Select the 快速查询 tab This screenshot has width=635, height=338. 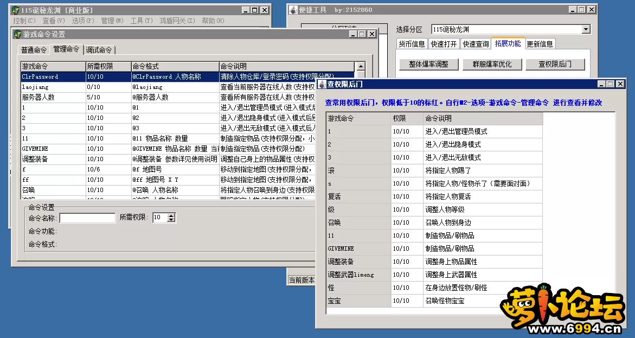point(476,44)
